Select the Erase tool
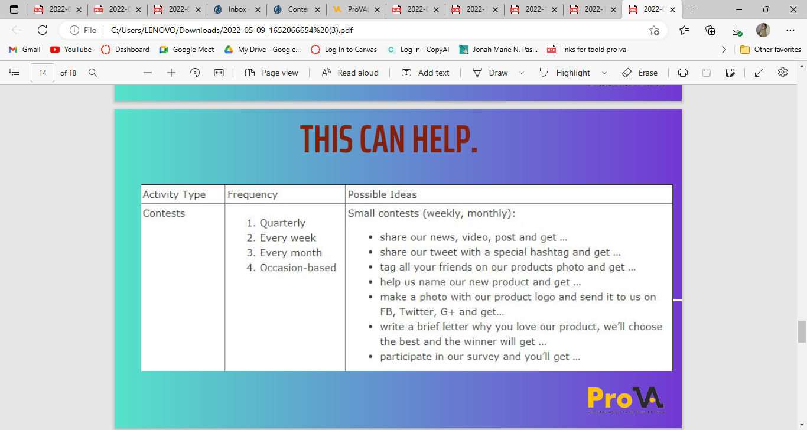This screenshot has width=807, height=430. tap(640, 73)
